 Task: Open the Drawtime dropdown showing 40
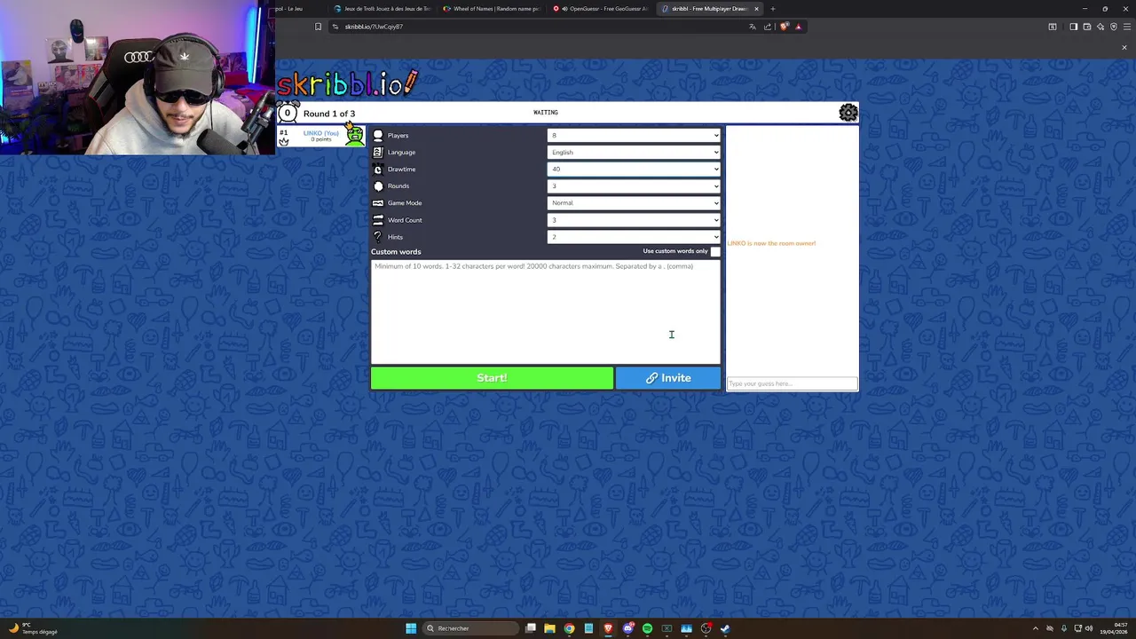pos(634,170)
